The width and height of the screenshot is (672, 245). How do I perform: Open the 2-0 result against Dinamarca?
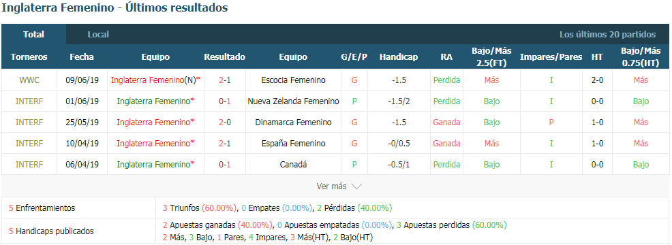pos(225,122)
